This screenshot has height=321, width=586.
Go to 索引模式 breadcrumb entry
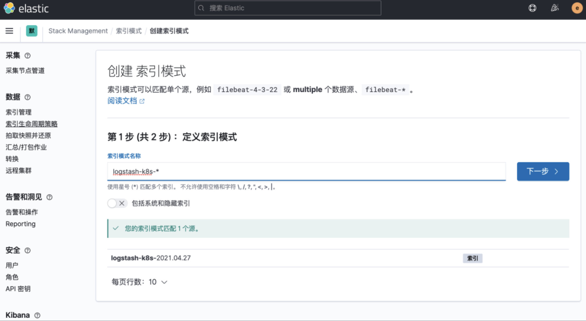[129, 31]
